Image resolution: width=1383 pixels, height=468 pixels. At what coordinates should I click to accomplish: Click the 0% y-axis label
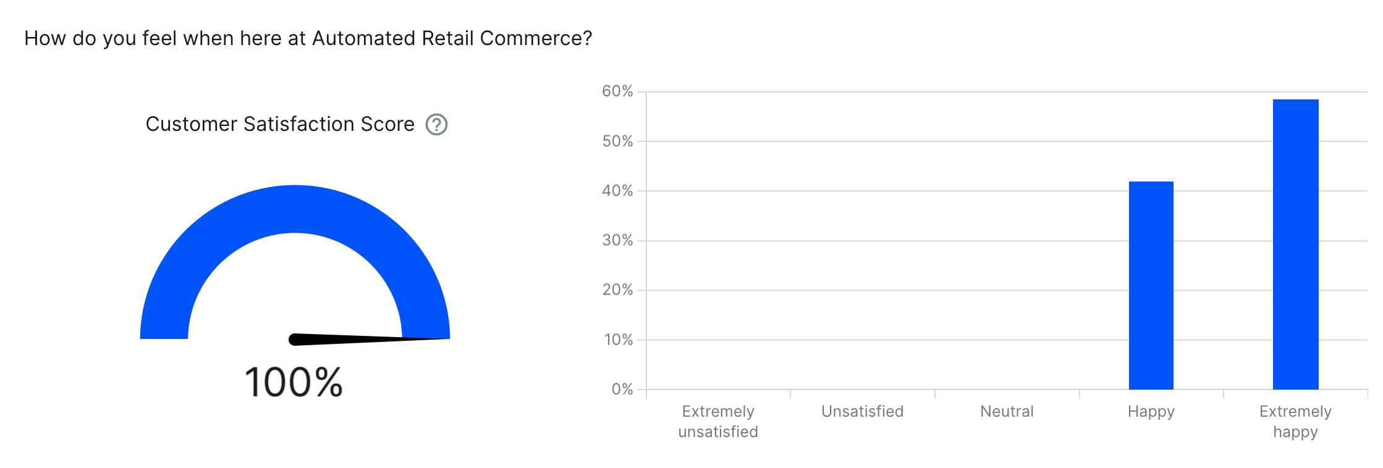click(622, 389)
